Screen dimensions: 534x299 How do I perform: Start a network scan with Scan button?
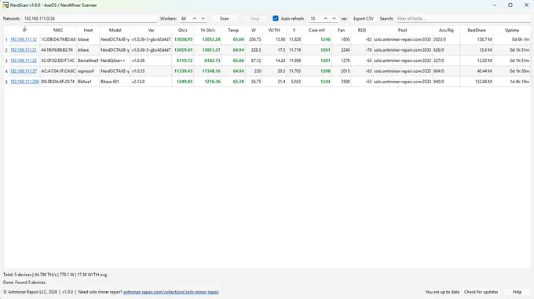(x=224, y=19)
